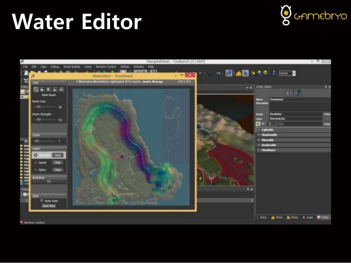Clear the Direction layer
Screen dimensions: 351x263
[x=58, y=155]
